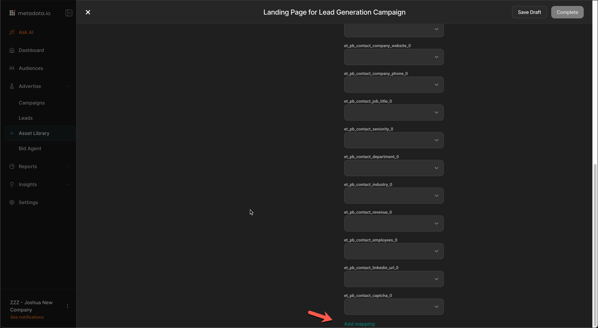Image resolution: width=598 pixels, height=328 pixels.
Task: Go to Bid Agent page
Action: 30,148
